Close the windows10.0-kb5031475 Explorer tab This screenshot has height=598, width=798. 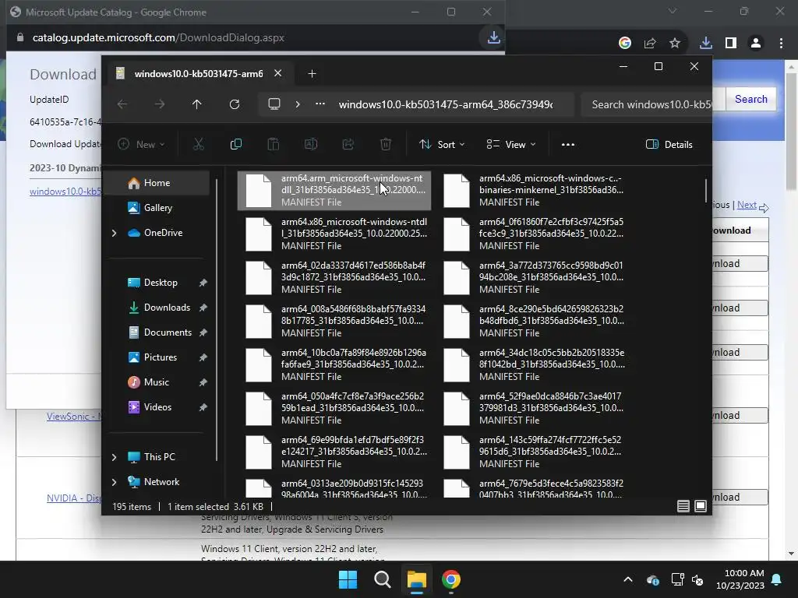(x=278, y=73)
